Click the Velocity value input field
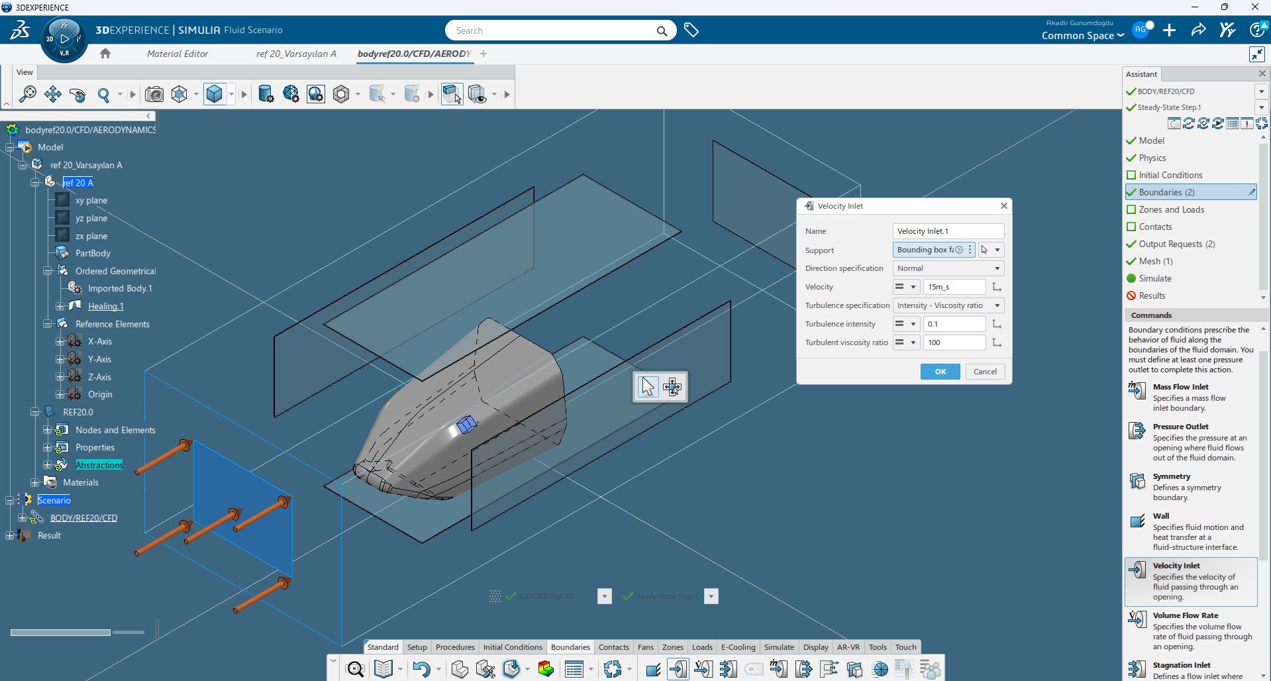1271x681 pixels. 954,287
